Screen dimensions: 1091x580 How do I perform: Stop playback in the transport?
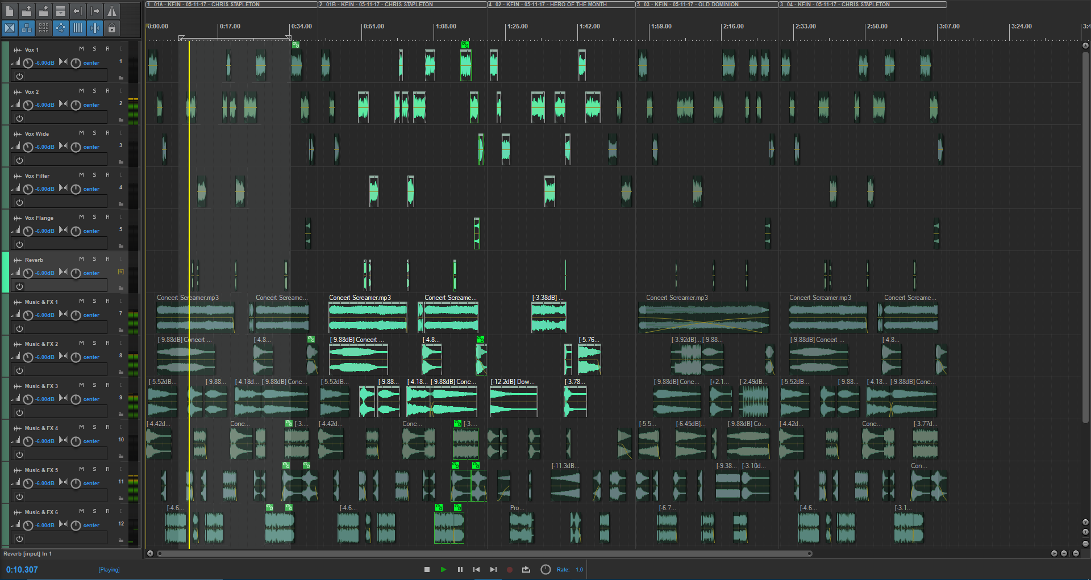(x=427, y=569)
